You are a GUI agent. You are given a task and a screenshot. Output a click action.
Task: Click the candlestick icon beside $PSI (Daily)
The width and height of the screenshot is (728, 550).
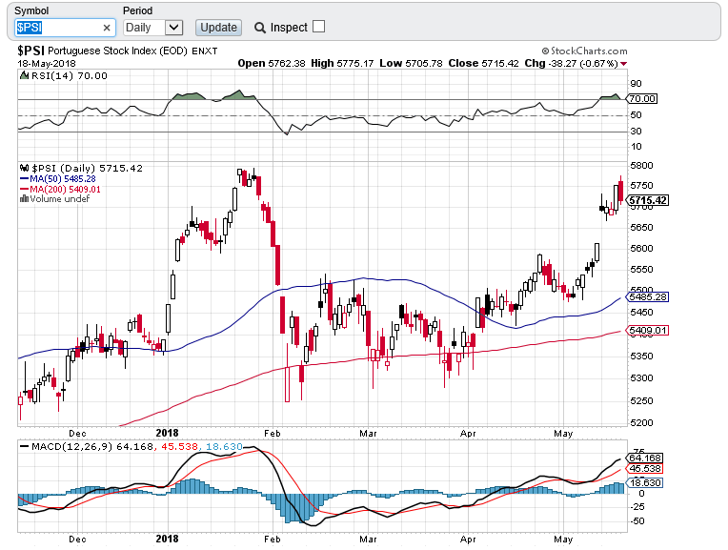pyautogui.click(x=24, y=168)
